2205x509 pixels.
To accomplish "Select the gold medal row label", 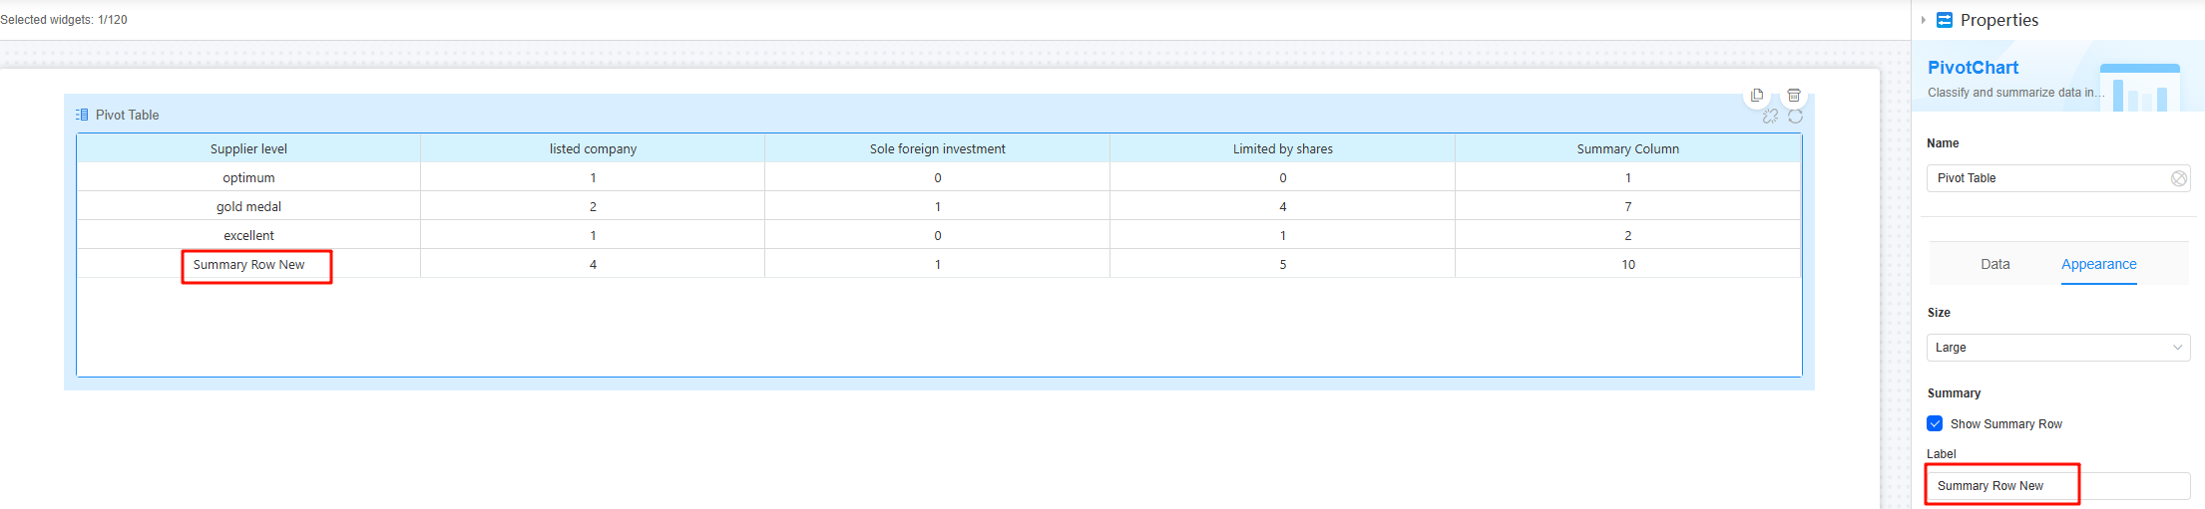I will [x=248, y=206].
